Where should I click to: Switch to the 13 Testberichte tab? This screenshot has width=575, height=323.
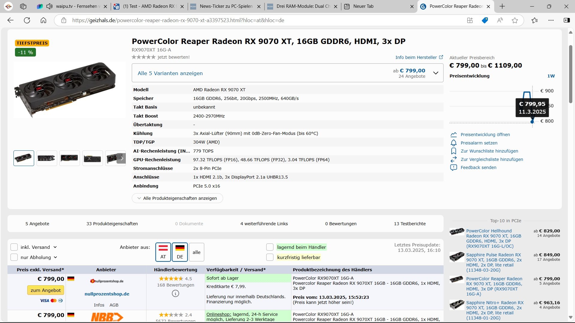click(410, 224)
